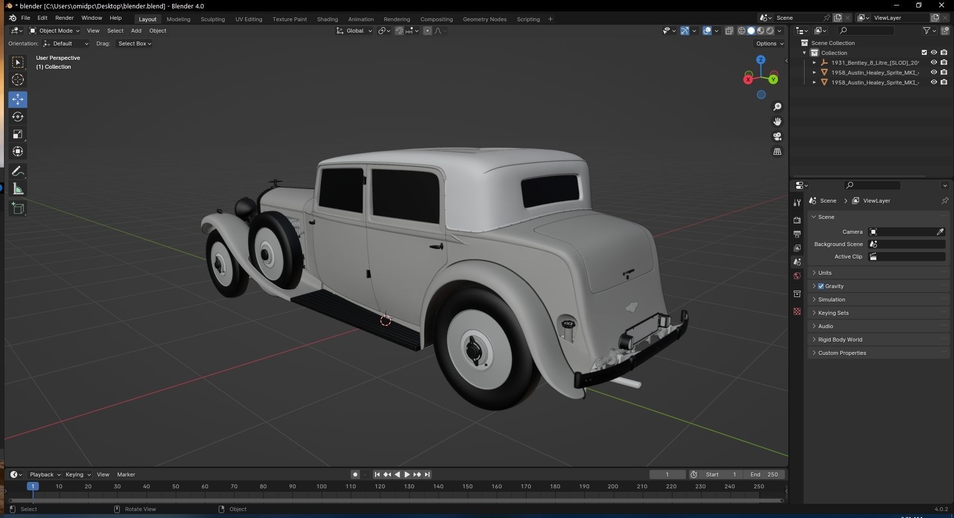Select the Scale tool
The width and height of the screenshot is (954, 518).
click(x=18, y=134)
